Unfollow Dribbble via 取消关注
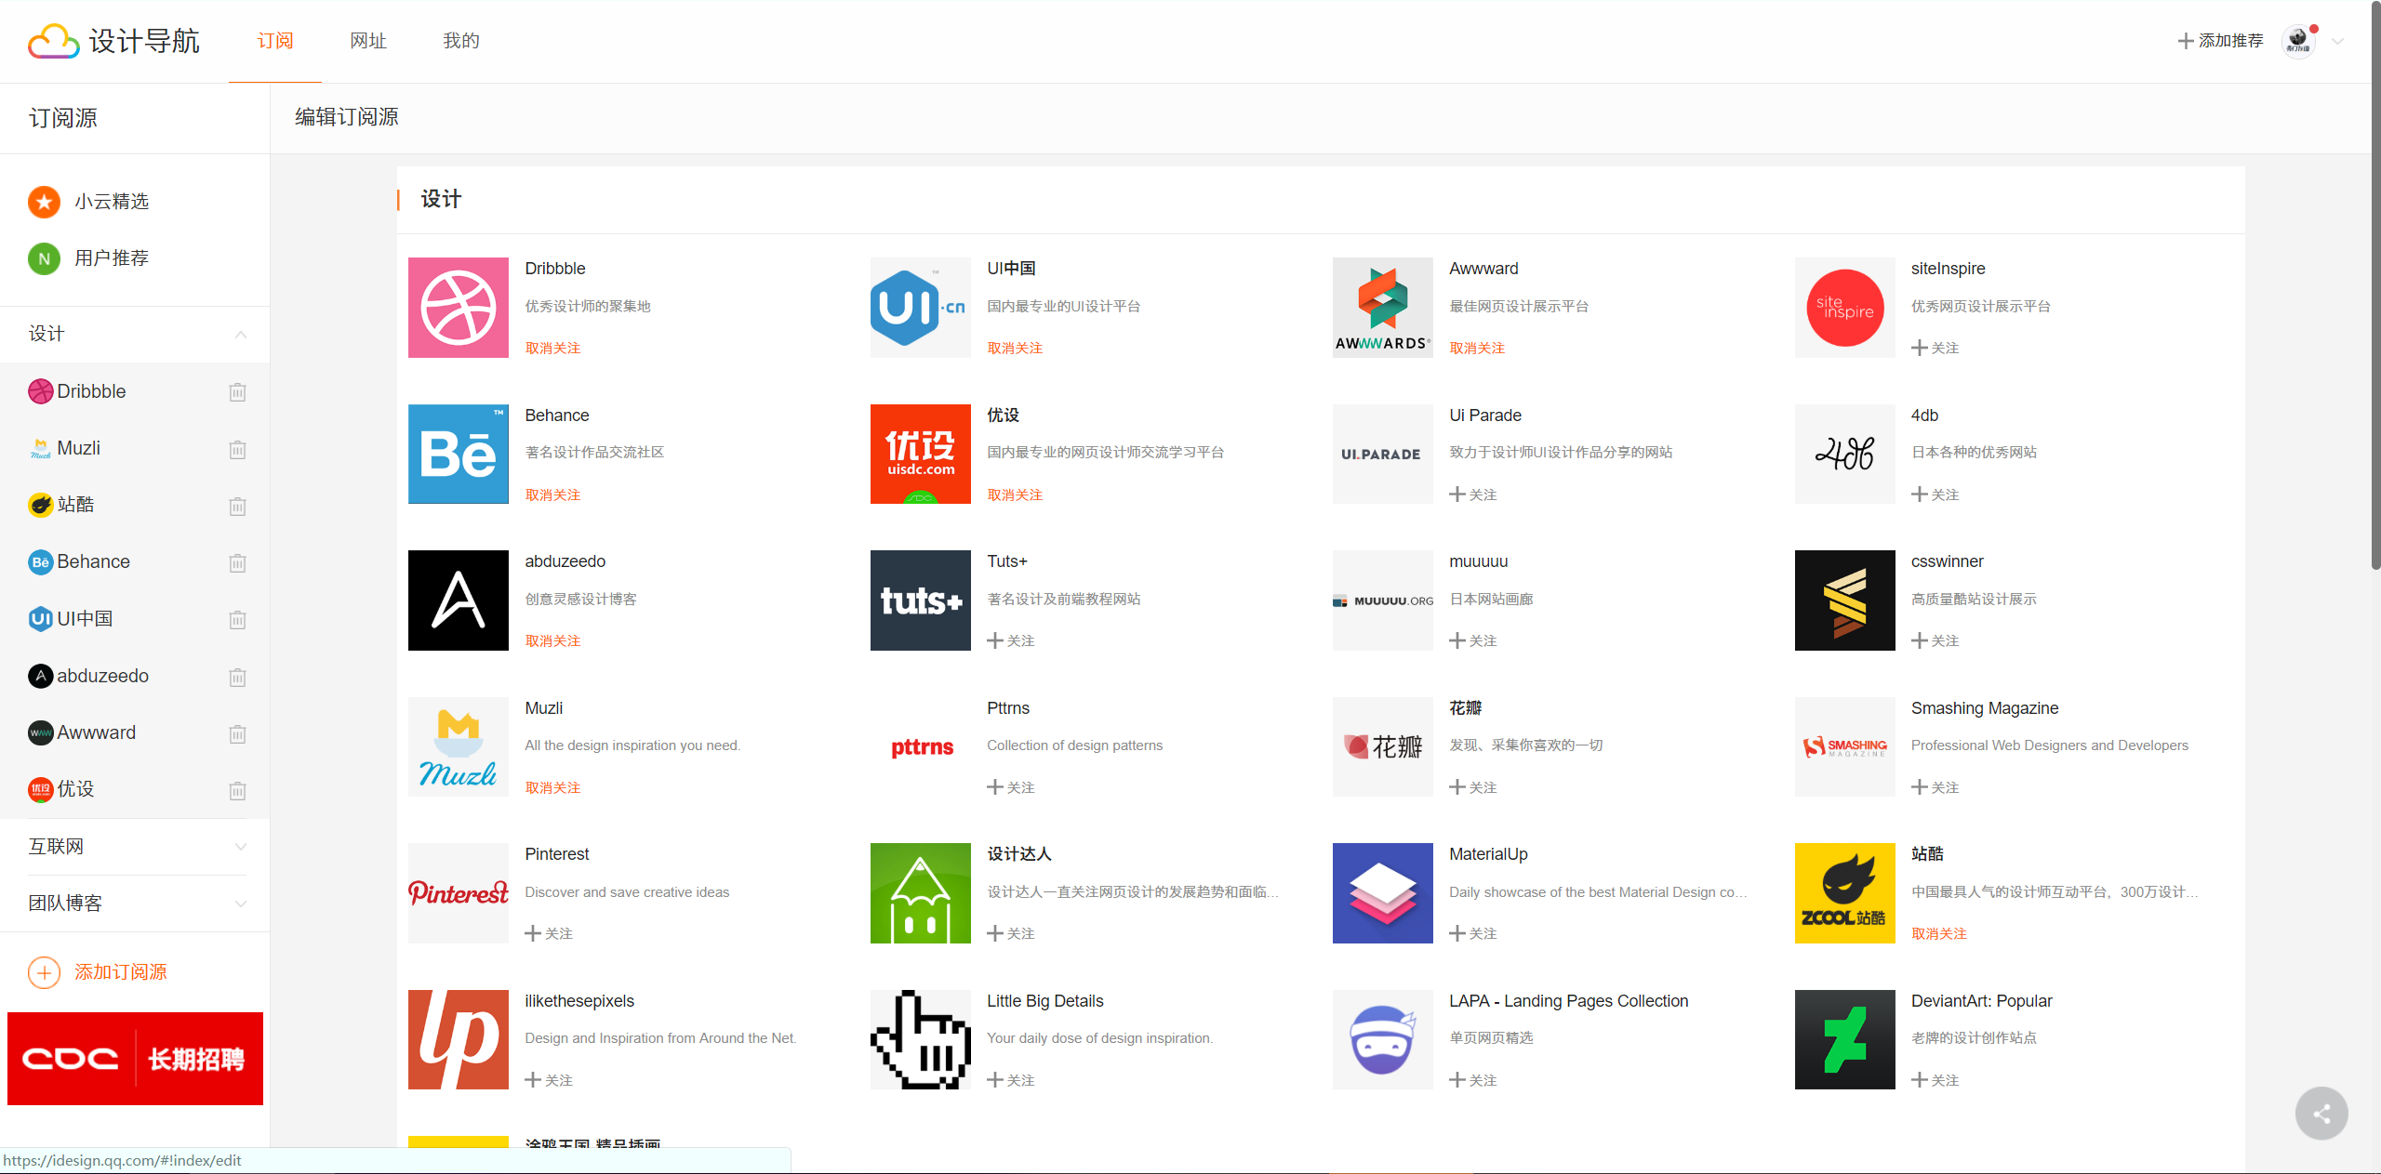 [x=552, y=348]
